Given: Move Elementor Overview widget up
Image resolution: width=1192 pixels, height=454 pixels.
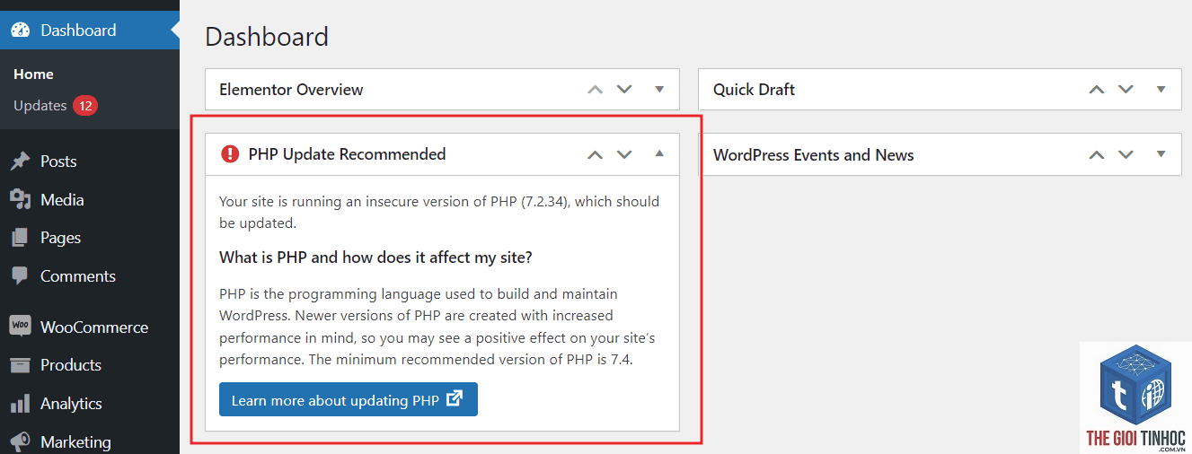Looking at the screenshot, I should coord(595,90).
